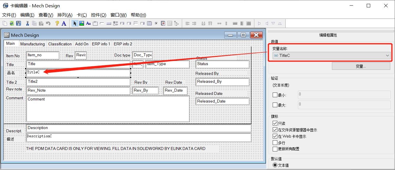Select the Rev_Note edit field
This screenshot has height=170, width=395.
pyautogui.click(x=78, y=91)
